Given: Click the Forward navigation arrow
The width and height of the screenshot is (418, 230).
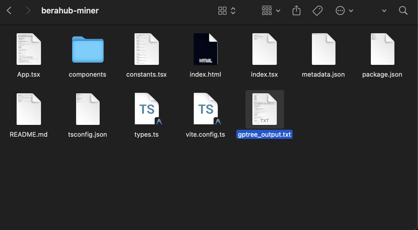Looking at the screenshot, I should tap(28, 11).
